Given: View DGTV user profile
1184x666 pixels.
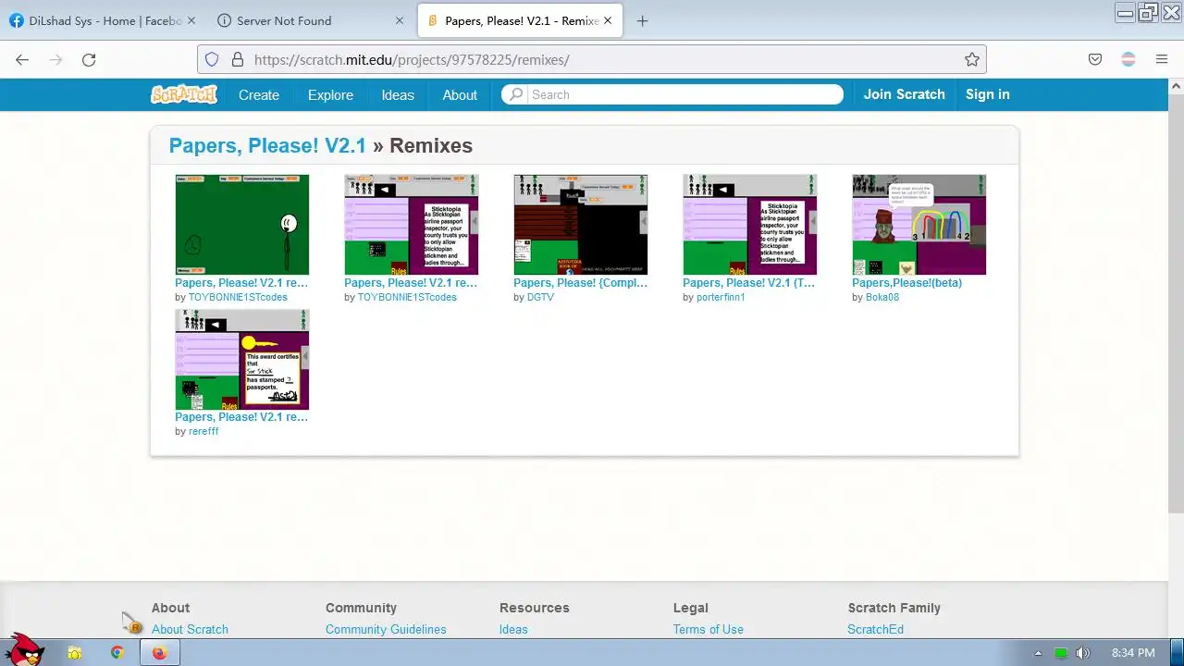Looking at the screenshot, I should 540,298.
